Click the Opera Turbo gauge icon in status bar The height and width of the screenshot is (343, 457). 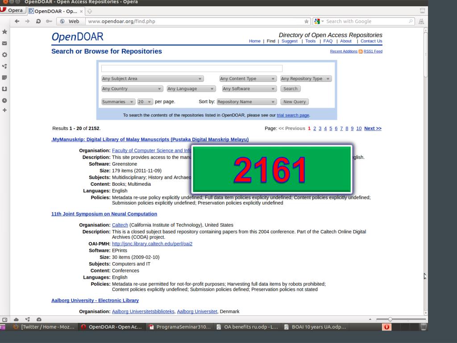pyautogui.click(x=39, y=319)
